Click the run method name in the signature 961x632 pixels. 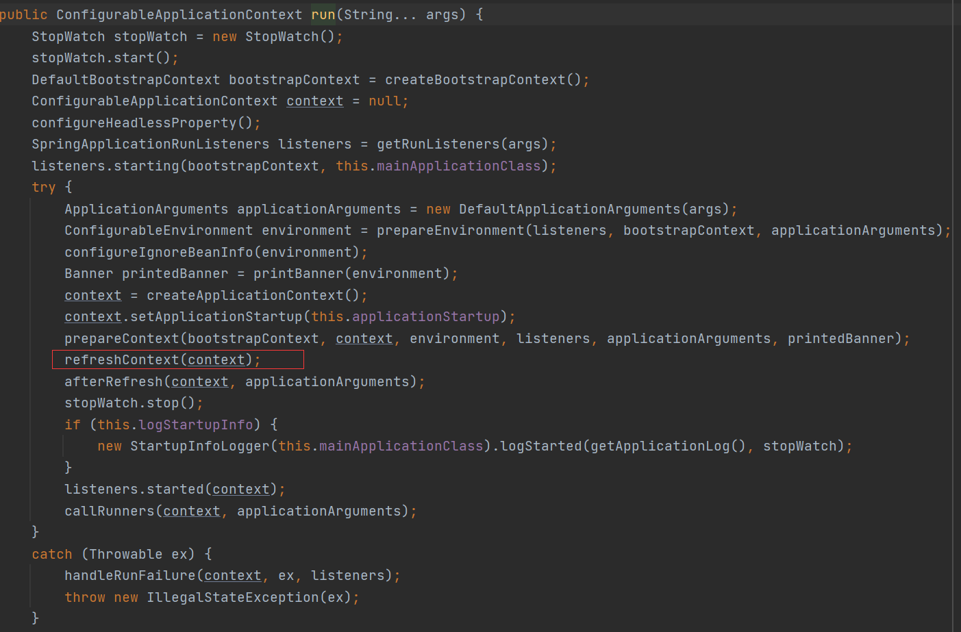tap(323, 14)
